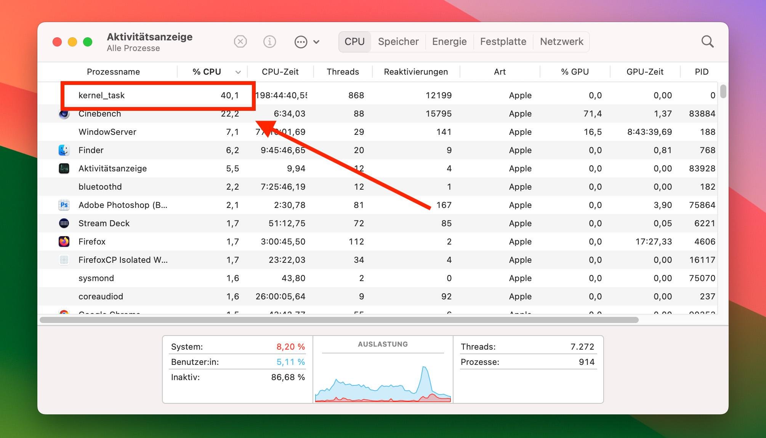Switch to the CPU tab
Viewport: 766px width, 438px height.
pyautogui.click(x=354, y=42)
